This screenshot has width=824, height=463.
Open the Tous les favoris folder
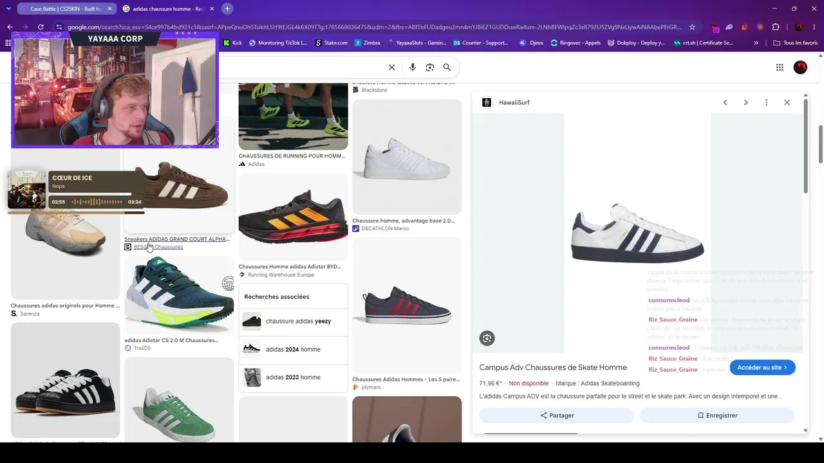click(x=796, y=43)
